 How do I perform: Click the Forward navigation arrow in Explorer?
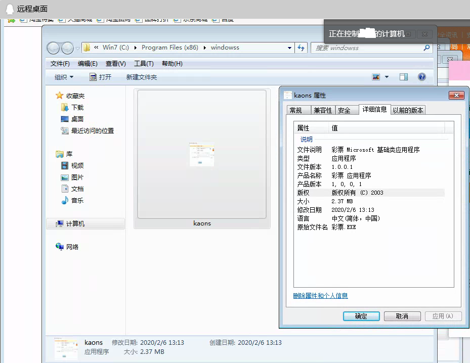coord(67,48)
